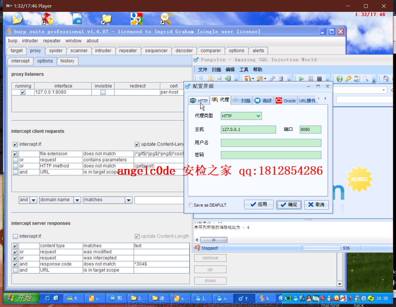Click the 应用 apply button
The height and width of the screenshot is (307, 396).
[259, 204]
